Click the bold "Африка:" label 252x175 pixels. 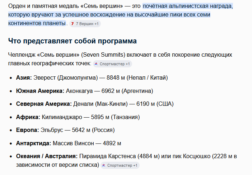pyautogui.click(x=28, y=117)
